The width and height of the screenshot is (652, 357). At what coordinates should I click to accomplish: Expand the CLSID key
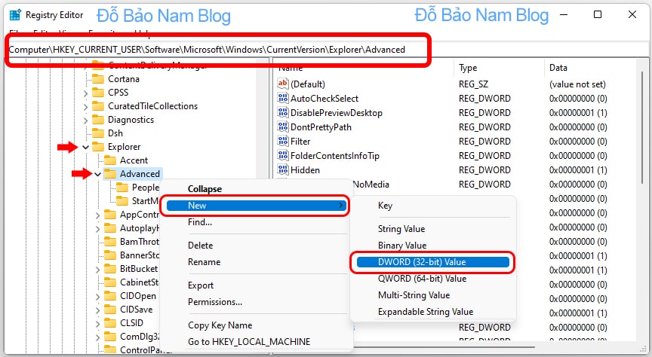click(x=97, y=324)
